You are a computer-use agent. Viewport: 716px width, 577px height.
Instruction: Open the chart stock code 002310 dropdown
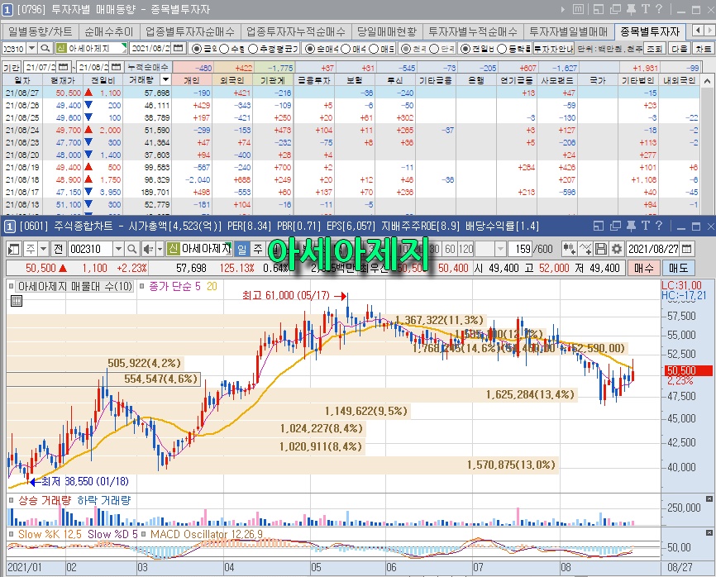pos(118,250)
